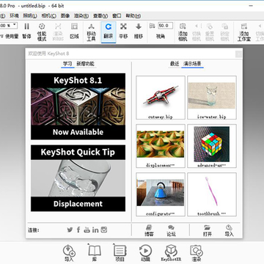
Task: Switch to the 学习 tab
Action: click(67, 64)
